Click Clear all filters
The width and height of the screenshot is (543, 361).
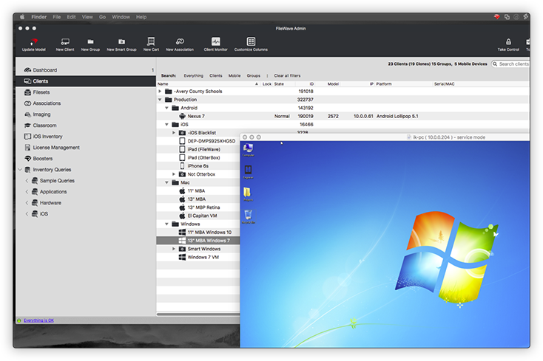pos(288,75)
